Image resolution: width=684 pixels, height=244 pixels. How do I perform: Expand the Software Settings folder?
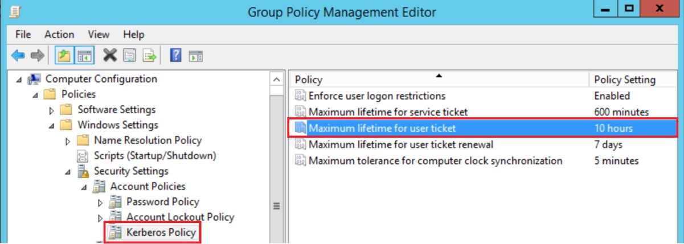point(52,110)
